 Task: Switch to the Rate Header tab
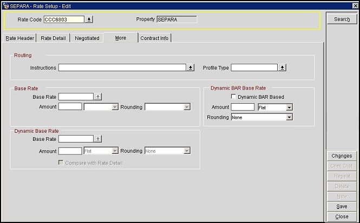[x=20, y=38]
